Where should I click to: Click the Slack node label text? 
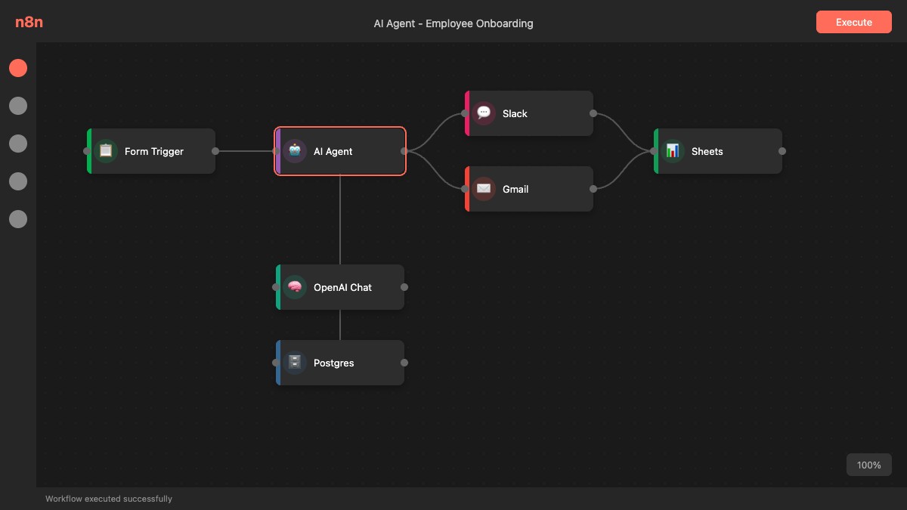(x=515, y=113)
